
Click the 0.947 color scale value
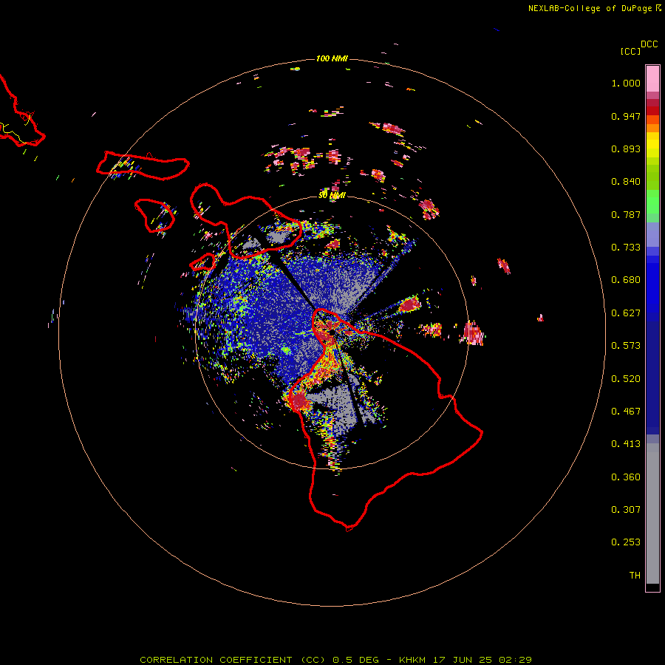click(626, 116)
